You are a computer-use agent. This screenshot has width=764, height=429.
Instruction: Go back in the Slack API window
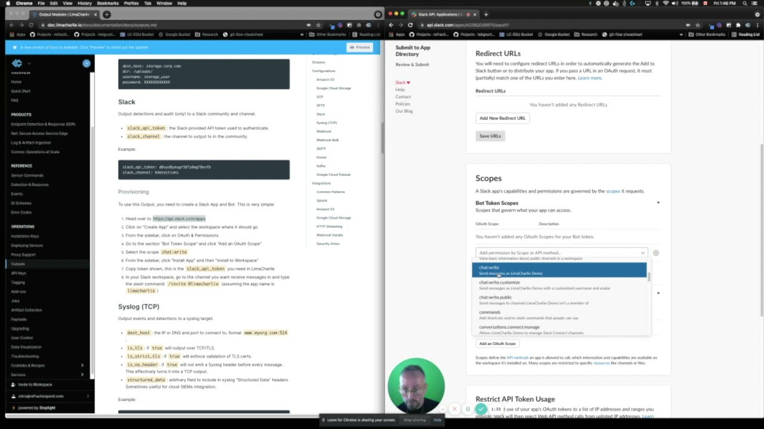coord(390,25)
